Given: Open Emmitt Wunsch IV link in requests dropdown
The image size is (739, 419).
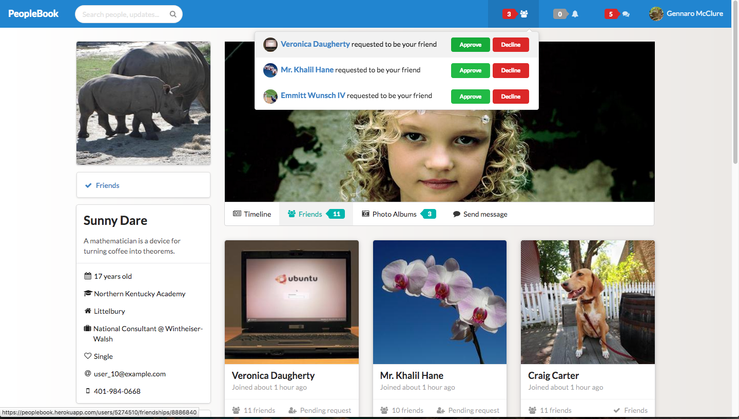Looking at the screenshot, I should 313,96.
